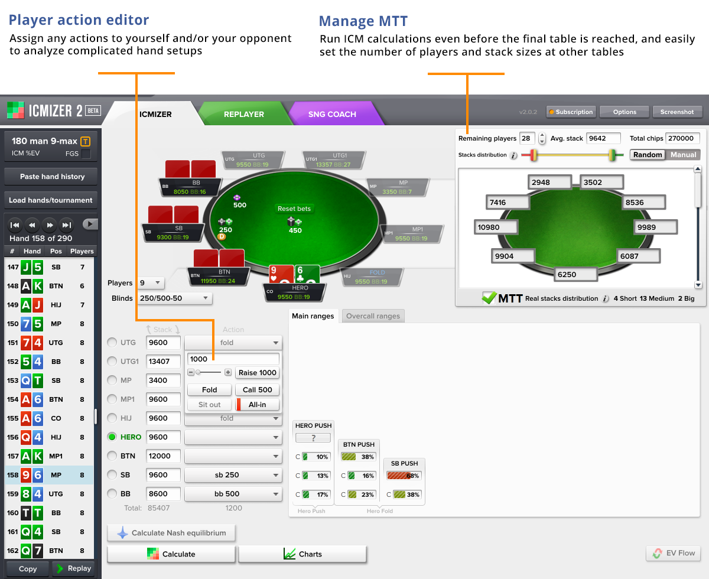Click the Copy button
Image resolution: width=709 pixels, height=579 pixels.
[x=28, y=568]
